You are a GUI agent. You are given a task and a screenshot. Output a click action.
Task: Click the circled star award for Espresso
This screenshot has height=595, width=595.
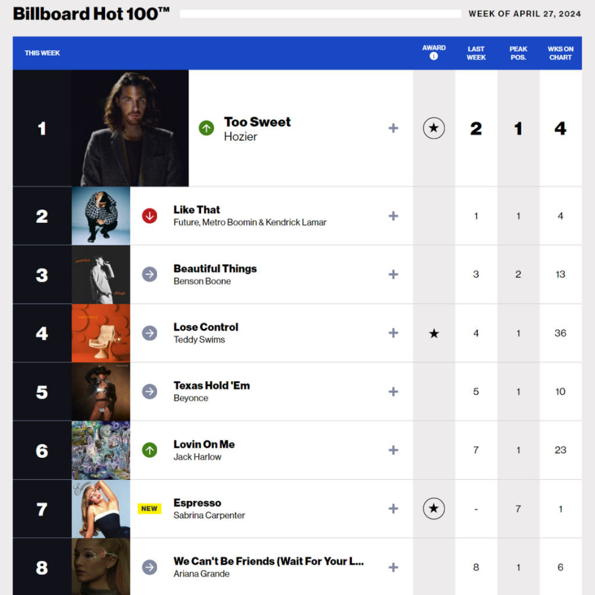click(x=433, y=508)
